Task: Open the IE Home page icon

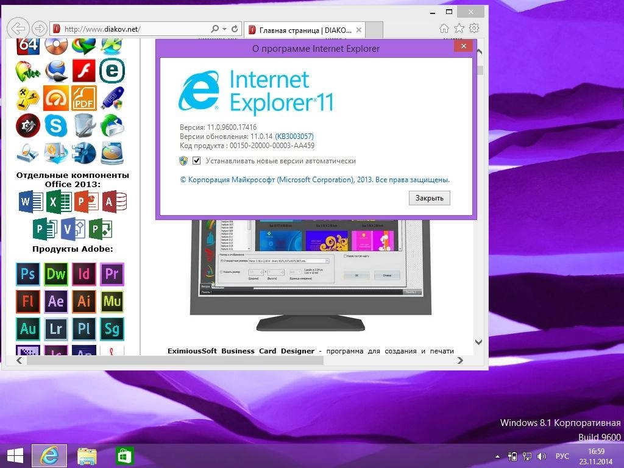Action: pyautogui.click(x=444, y=29)
